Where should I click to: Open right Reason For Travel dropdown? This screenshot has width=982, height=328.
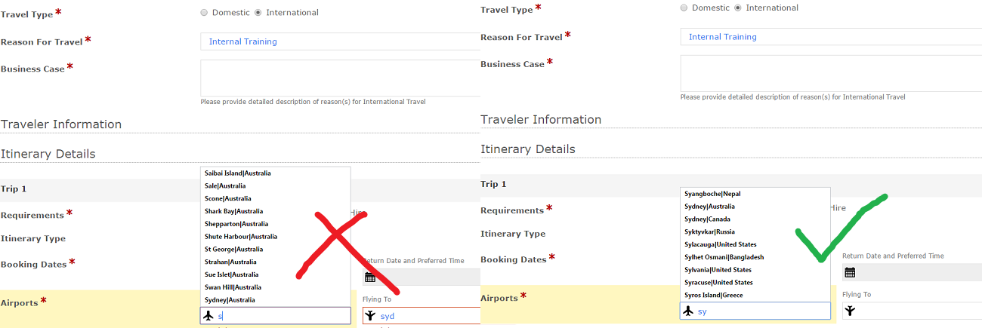tap(831, 37)
